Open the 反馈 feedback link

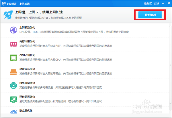(x=157, y=4)
